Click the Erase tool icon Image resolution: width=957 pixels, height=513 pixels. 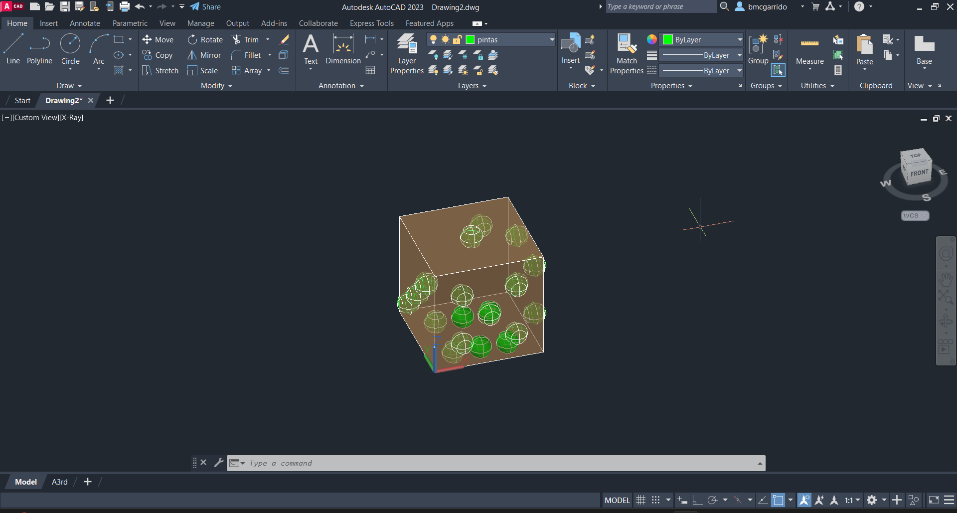tap(284, 40)
